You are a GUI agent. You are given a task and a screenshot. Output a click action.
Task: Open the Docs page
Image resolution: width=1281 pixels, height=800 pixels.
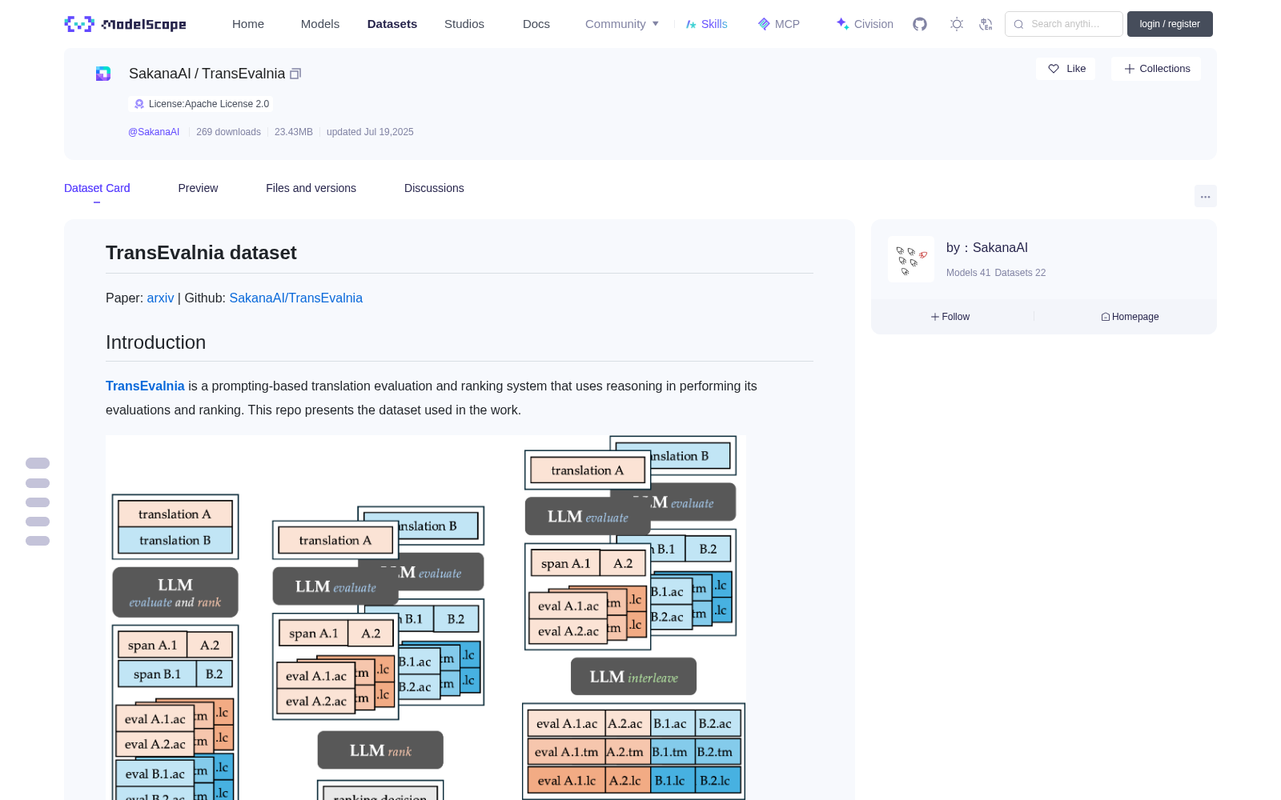(x=536, y=24)
